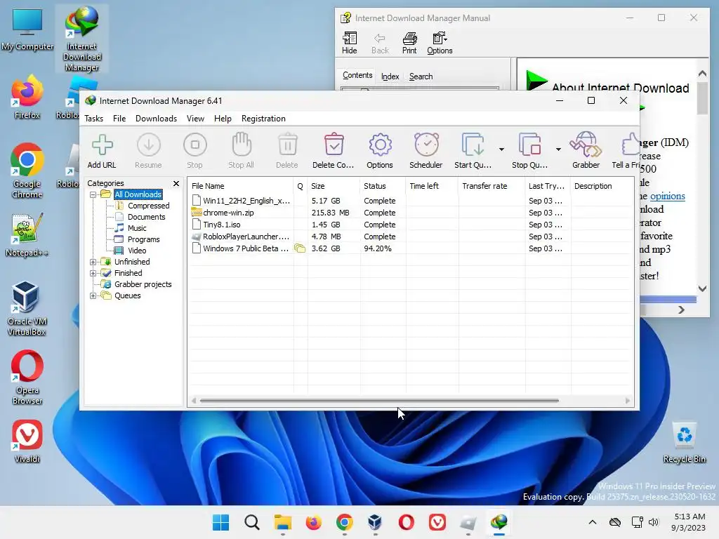Open Windows Start button on taskbar
Screen dimensions: 719x539
click(x=220, y=522)
